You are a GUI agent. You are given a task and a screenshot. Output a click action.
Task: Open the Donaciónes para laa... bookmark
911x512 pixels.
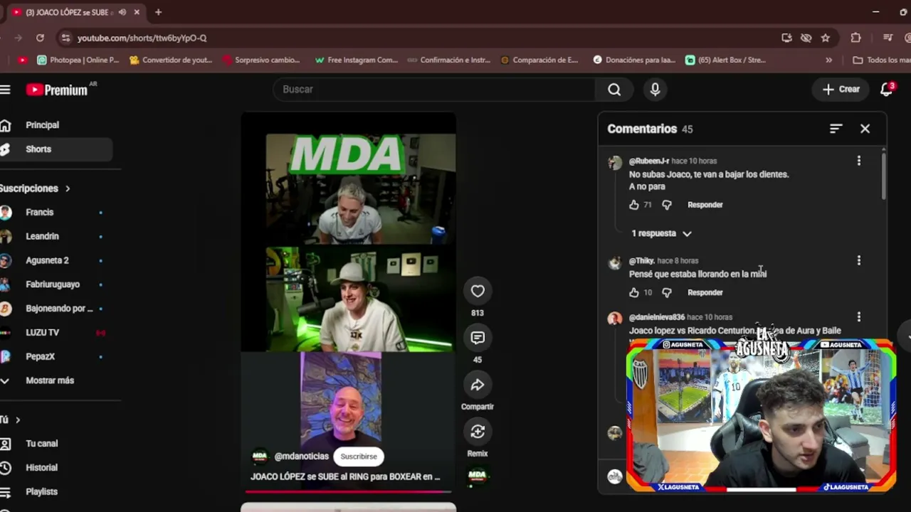(x=634, y=60)
